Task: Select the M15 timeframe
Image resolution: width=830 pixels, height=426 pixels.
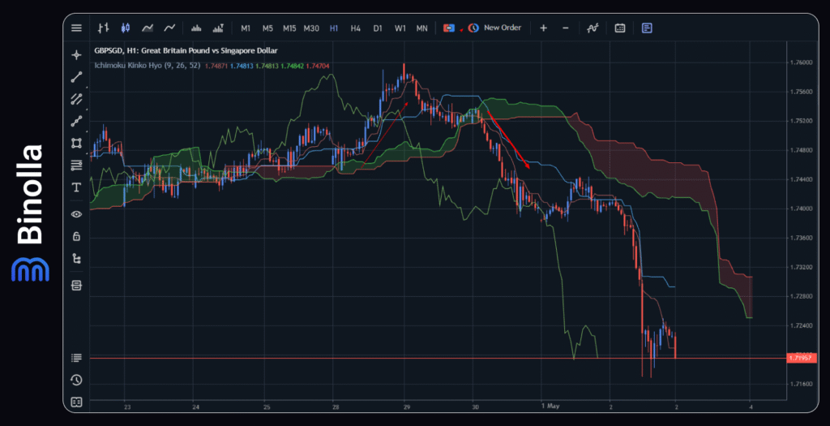Action: pyautogui.click(x=289, y=28)
